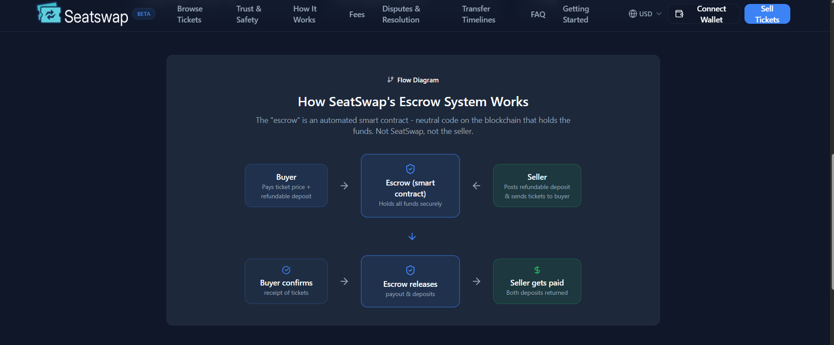Click heading How SeatSwap's Escrow System Works
The width and height of the screenshot is (834, 345).
(413, 102)
